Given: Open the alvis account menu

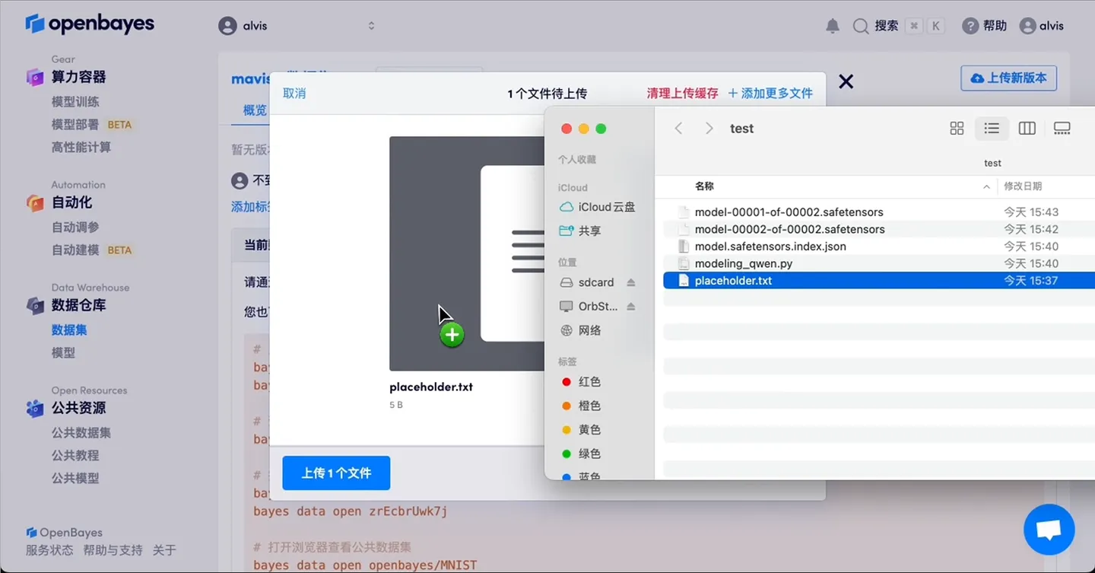Looking at the screenshot, I should pos(1042,25).
